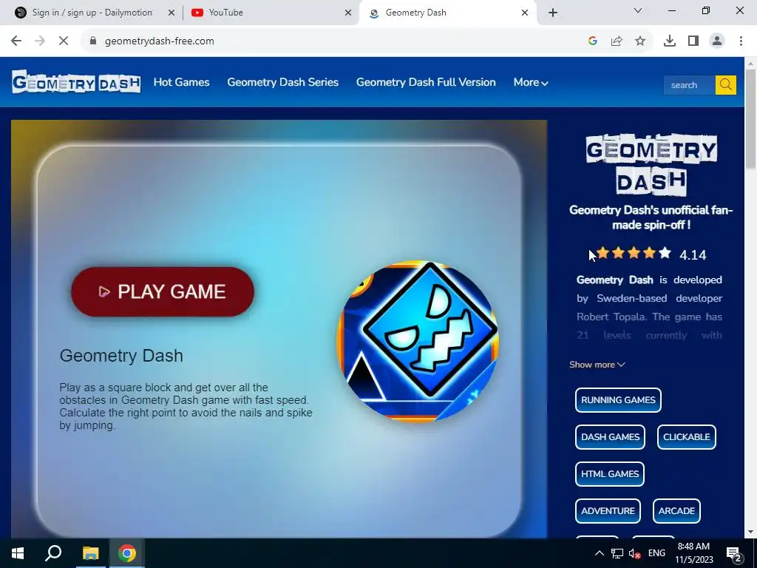Bookmark this page with star icon

640,41
